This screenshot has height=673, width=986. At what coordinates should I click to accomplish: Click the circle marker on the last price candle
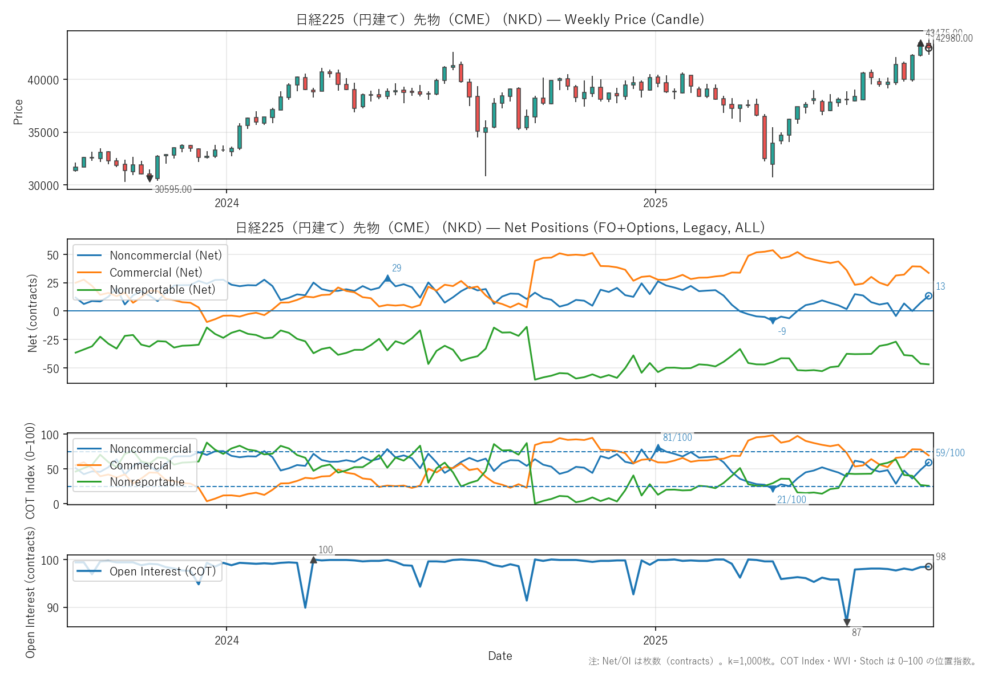pyautogui.click(x=928, y=48)
